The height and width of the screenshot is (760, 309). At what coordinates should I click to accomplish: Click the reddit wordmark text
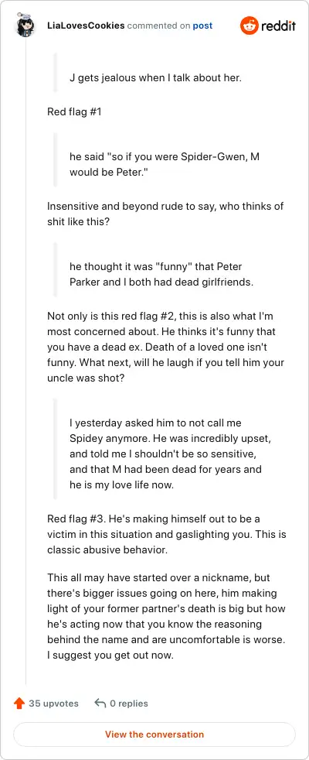click(278, 26)
